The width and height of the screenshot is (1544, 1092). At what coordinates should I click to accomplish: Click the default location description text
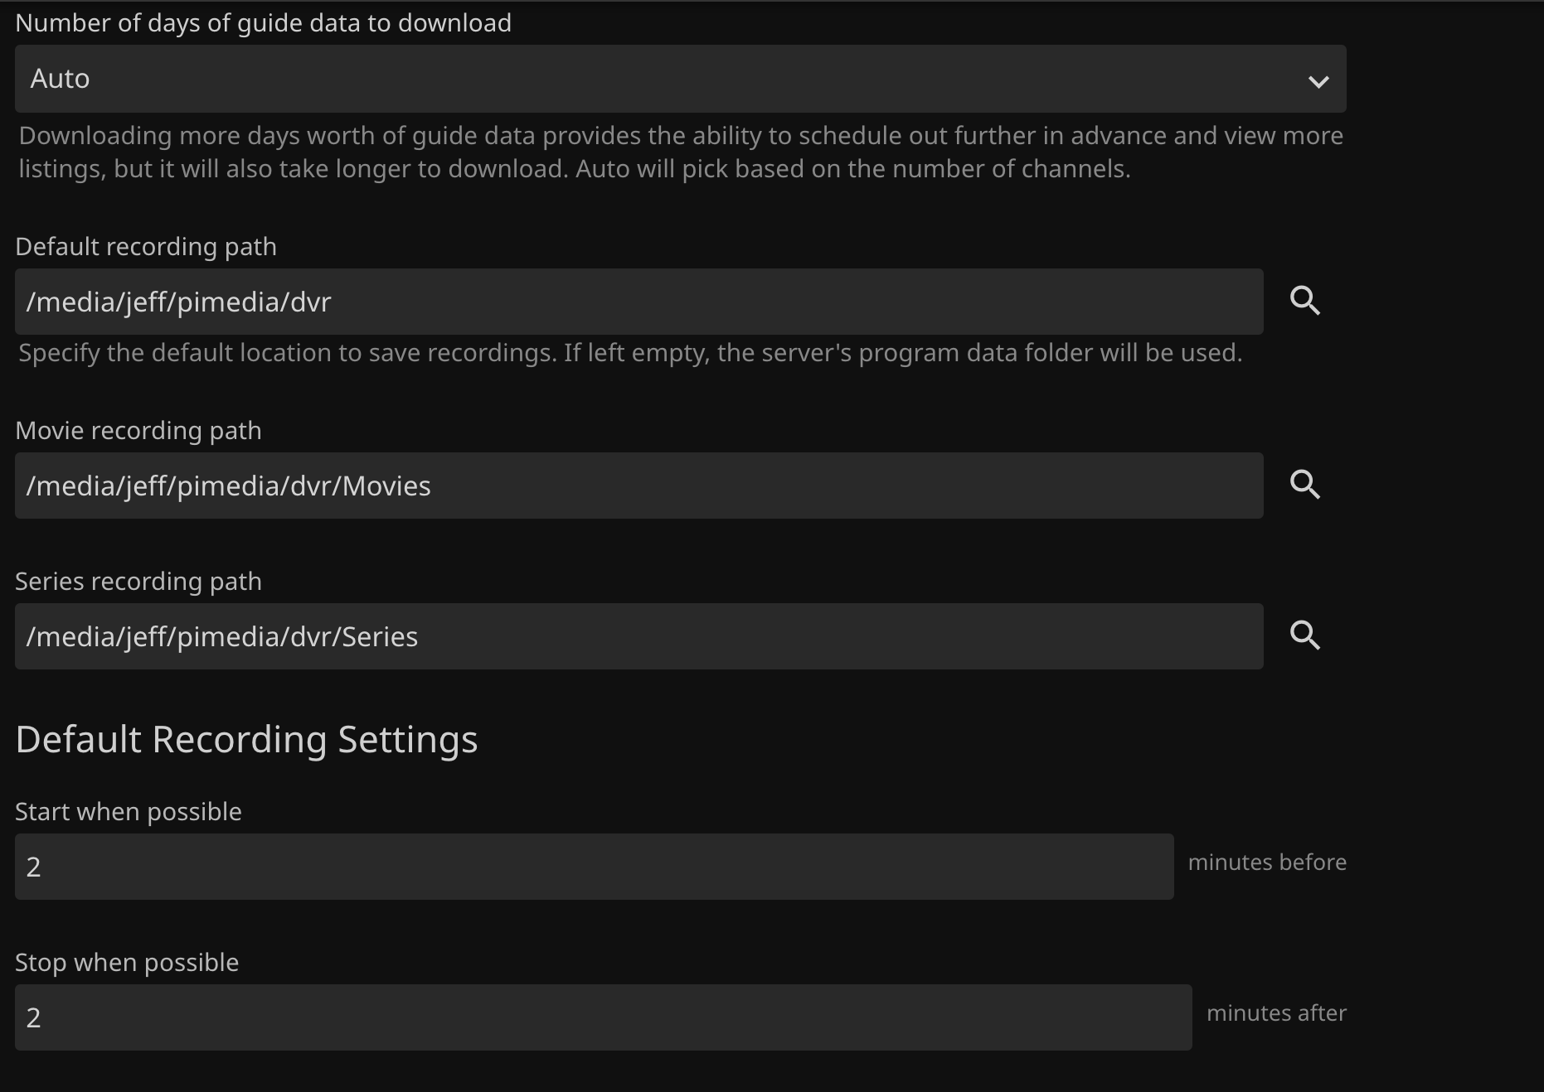coord(630,353)
